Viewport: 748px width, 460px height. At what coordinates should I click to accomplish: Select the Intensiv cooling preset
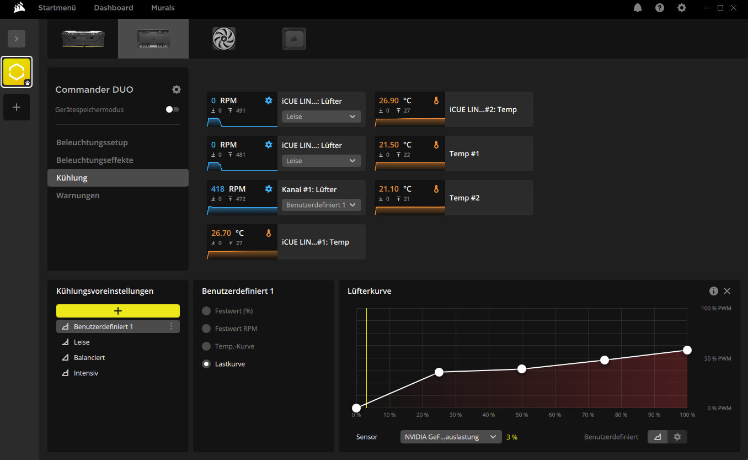point(86,373)
